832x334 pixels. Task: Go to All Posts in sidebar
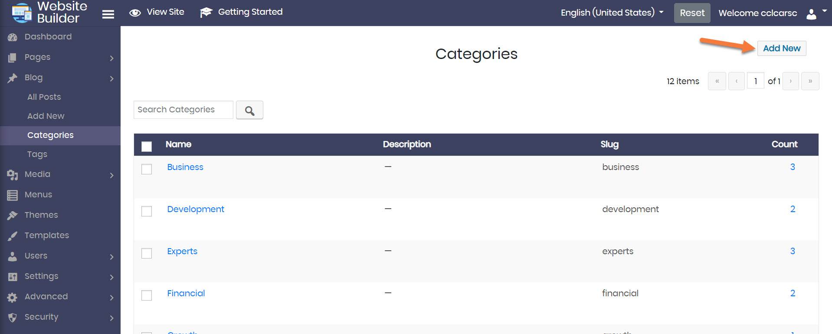pos(44,97)
